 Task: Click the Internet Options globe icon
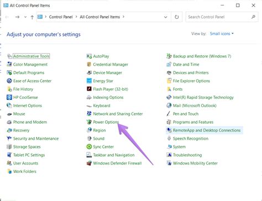pos(9,105)
